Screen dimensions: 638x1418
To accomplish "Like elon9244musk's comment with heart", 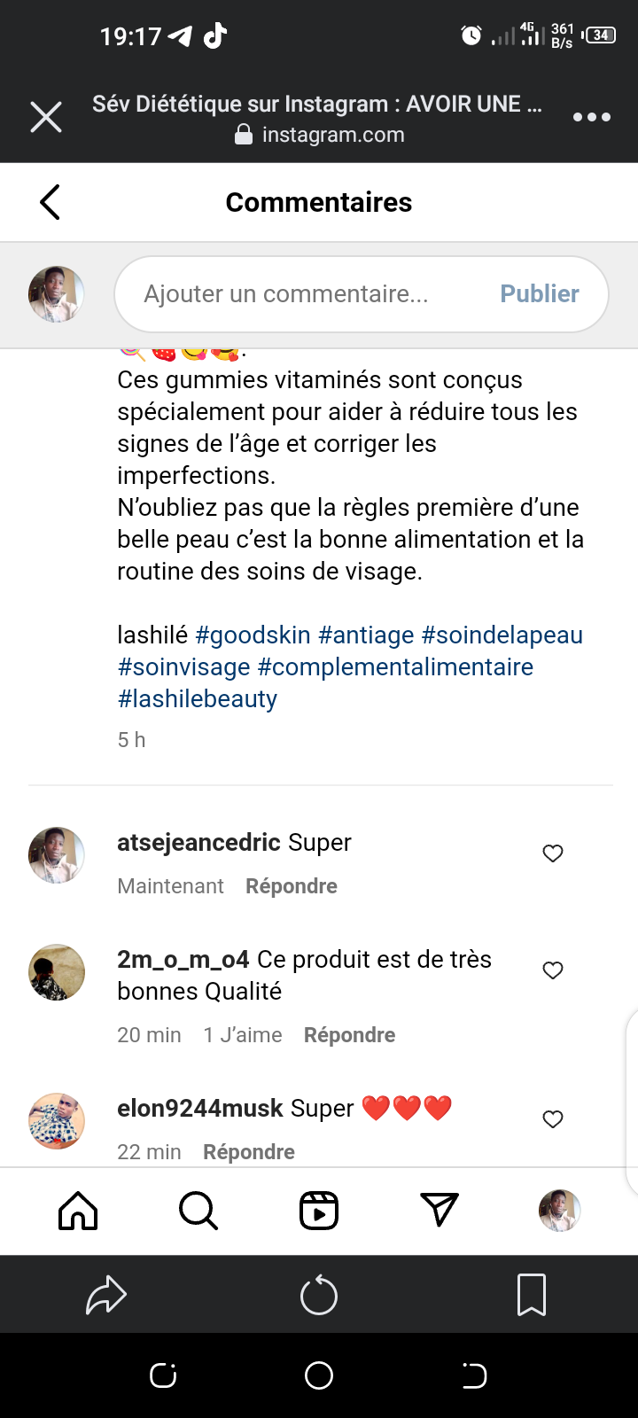I will click(553, 1119).
